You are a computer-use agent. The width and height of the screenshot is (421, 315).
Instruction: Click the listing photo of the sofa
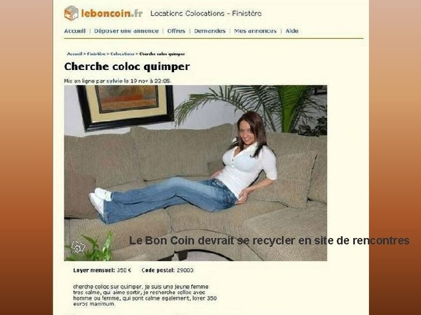(195, 173)
